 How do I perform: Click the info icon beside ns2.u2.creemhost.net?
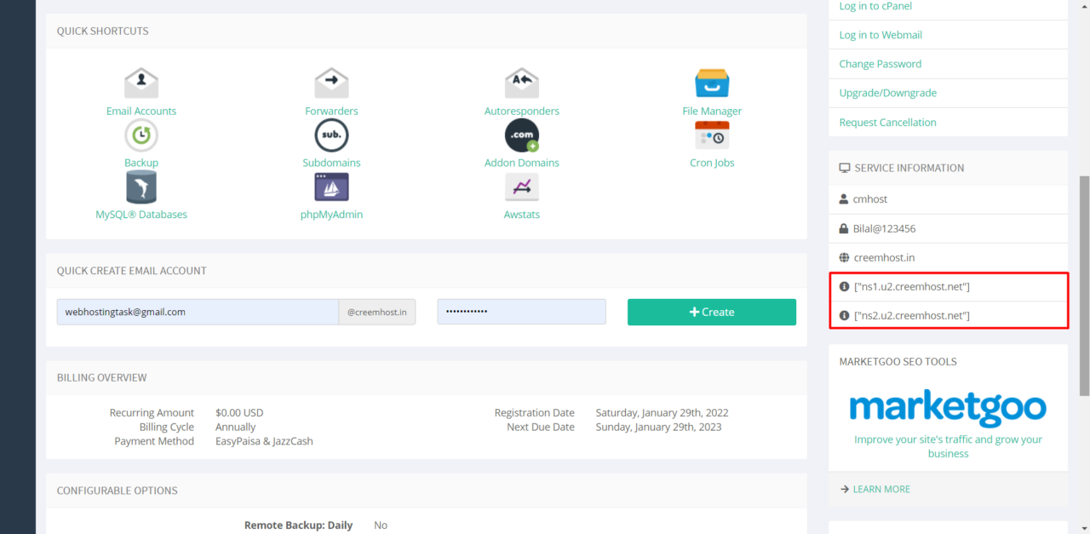[844, 316]
